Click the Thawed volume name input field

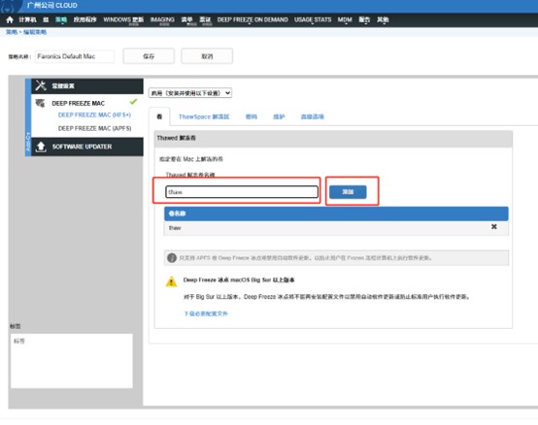coord(242,192)
